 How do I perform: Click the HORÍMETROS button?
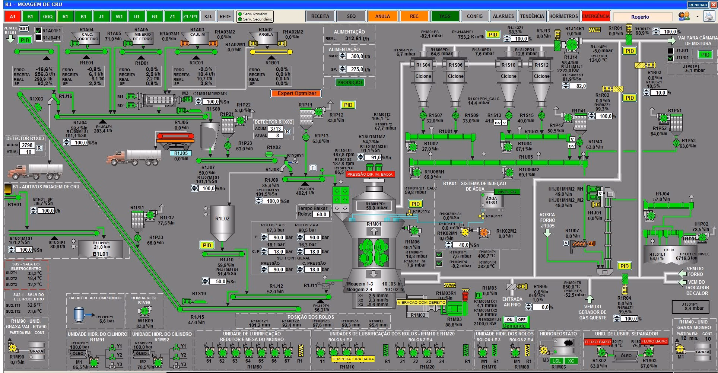563,16
